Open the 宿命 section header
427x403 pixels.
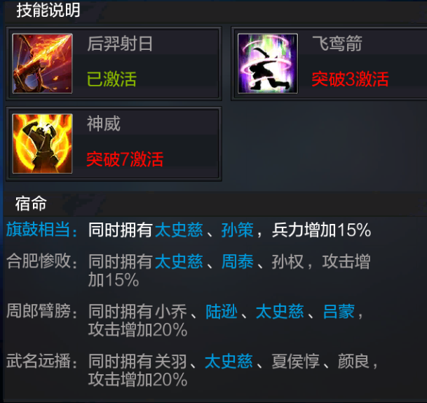[x=31, y=204]
